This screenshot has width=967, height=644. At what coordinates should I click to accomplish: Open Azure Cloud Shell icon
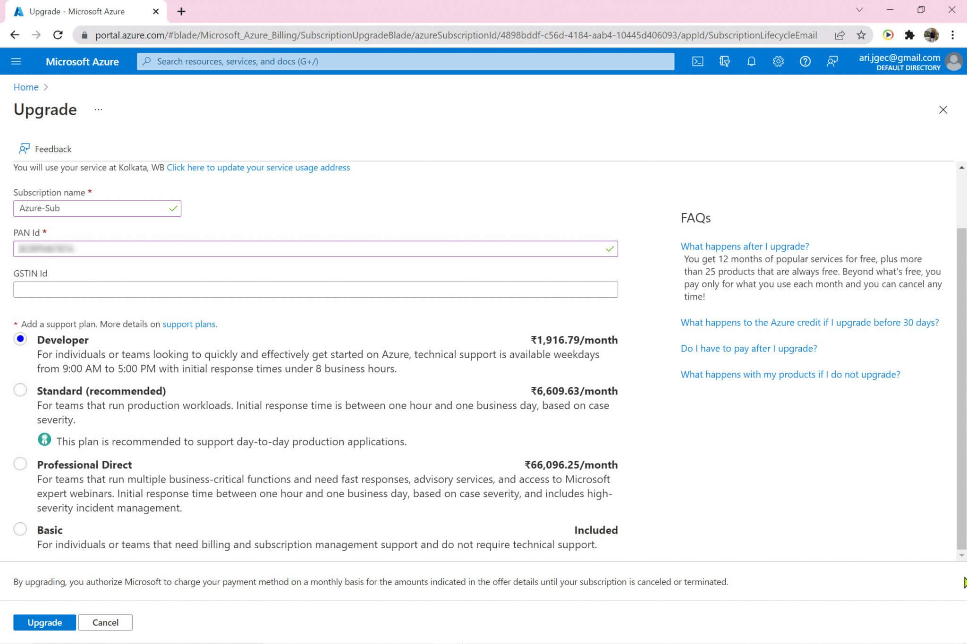pos(697,61)
